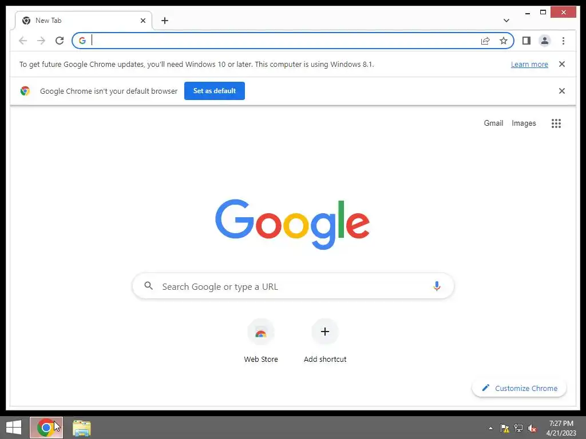Image resolution: width=586 pixels, height=439 pixels.
Task: Show hidden icons in system tray
Action: pos(490,428)
